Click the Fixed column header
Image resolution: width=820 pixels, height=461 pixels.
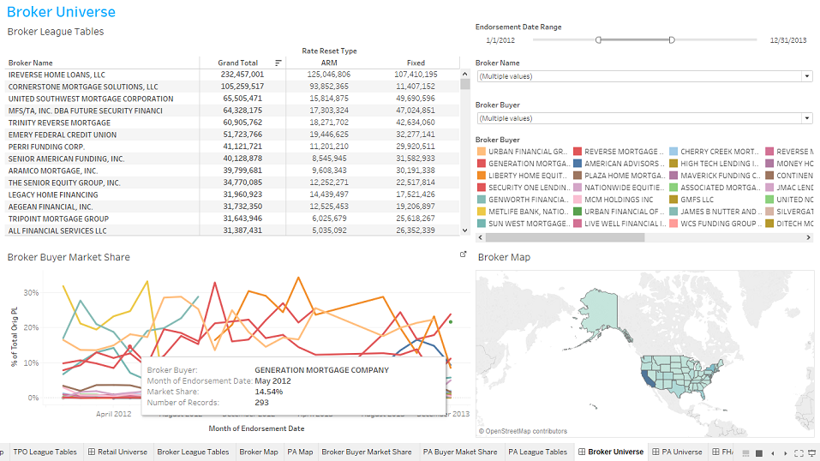(x=416, y=63)
